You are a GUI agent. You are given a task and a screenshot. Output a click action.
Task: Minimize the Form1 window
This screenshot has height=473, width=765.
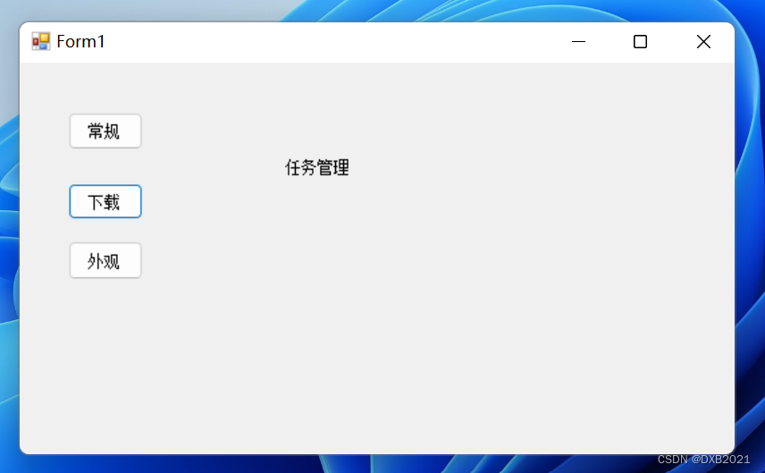578,42
